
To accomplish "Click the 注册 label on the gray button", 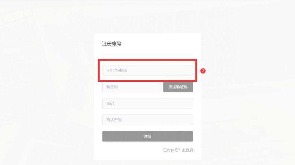I will pos(147,136).
